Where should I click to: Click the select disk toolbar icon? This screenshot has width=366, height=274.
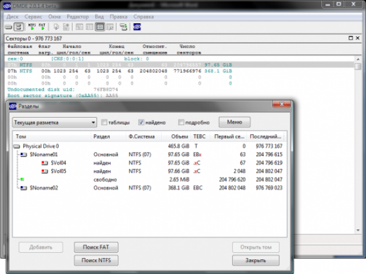pos(9,27)
